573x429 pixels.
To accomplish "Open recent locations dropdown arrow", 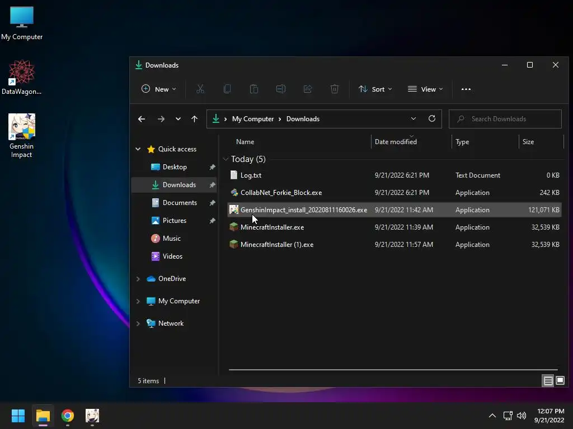I will point(178,119).
